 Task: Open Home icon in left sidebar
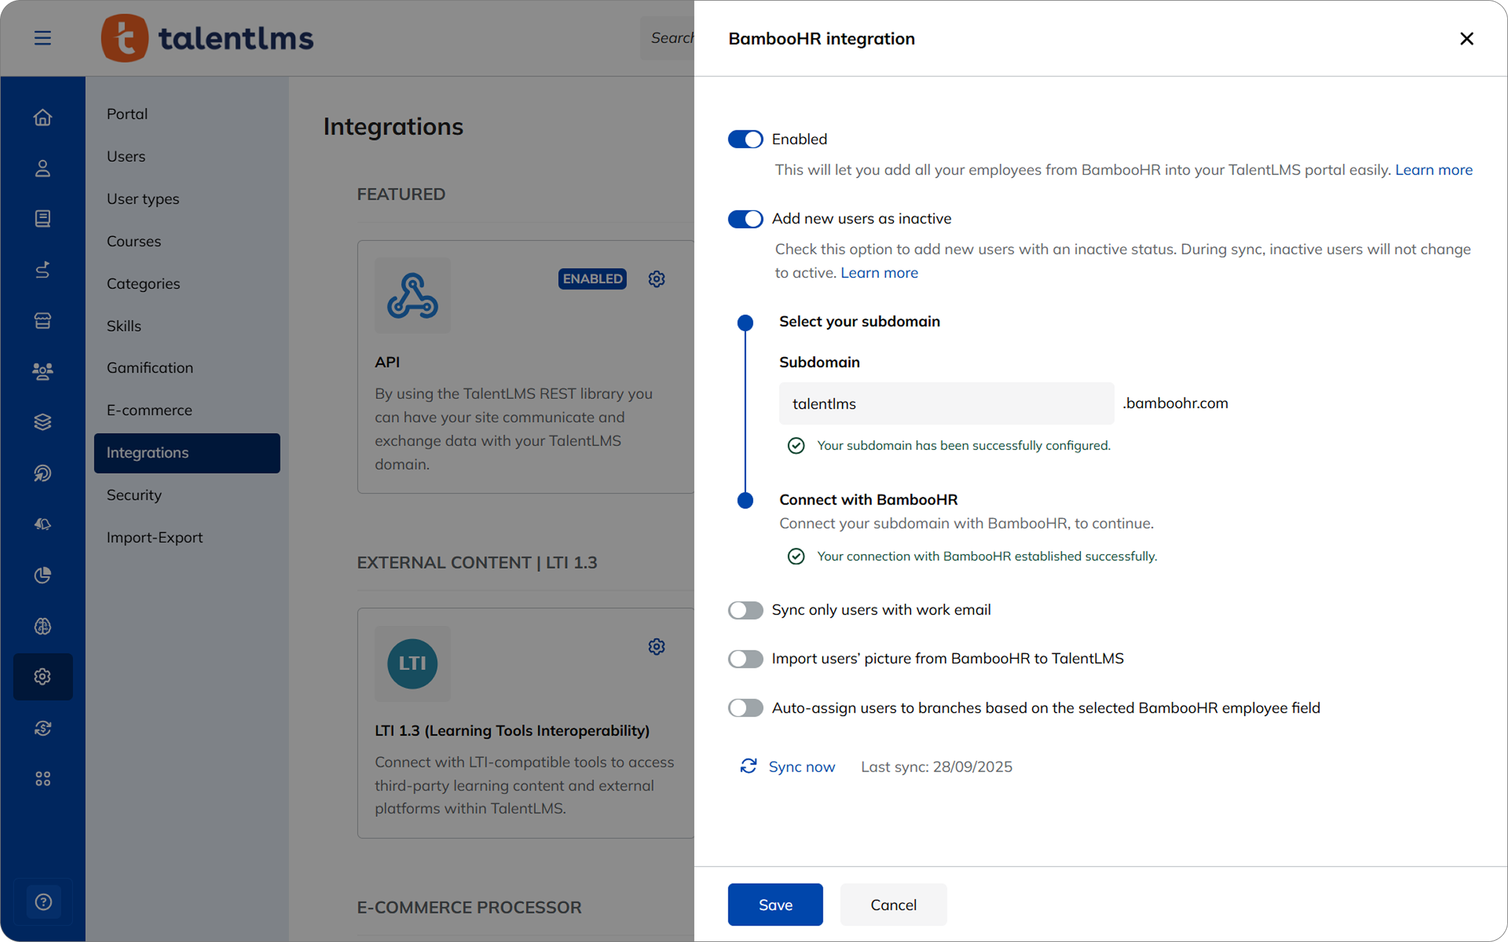click(x=43, y=117)
